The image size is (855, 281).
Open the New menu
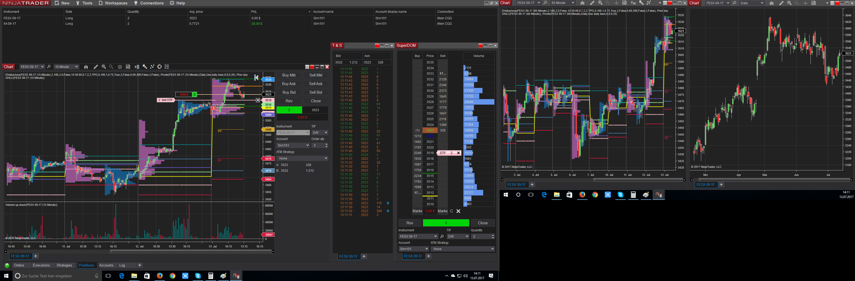pos(62,3)
